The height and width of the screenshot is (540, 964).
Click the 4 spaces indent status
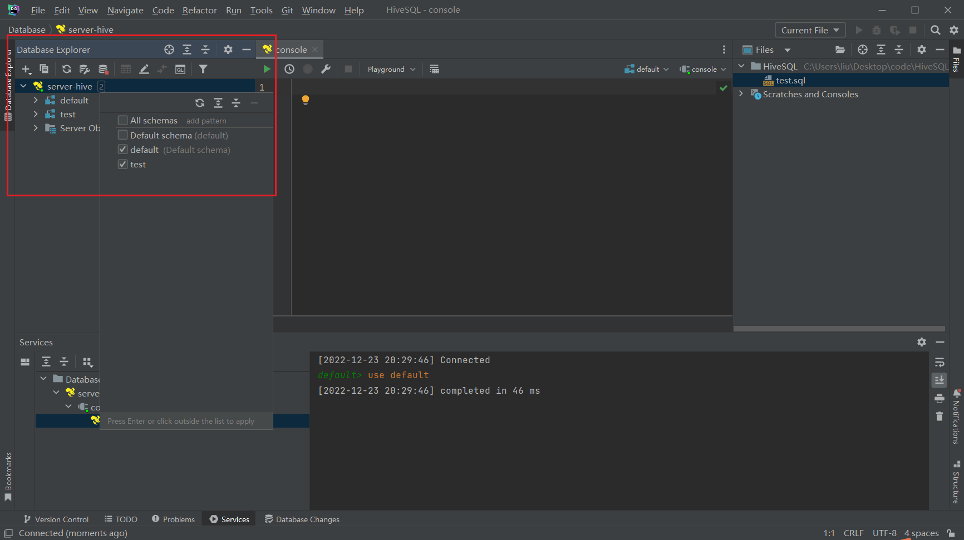point(921,533)
